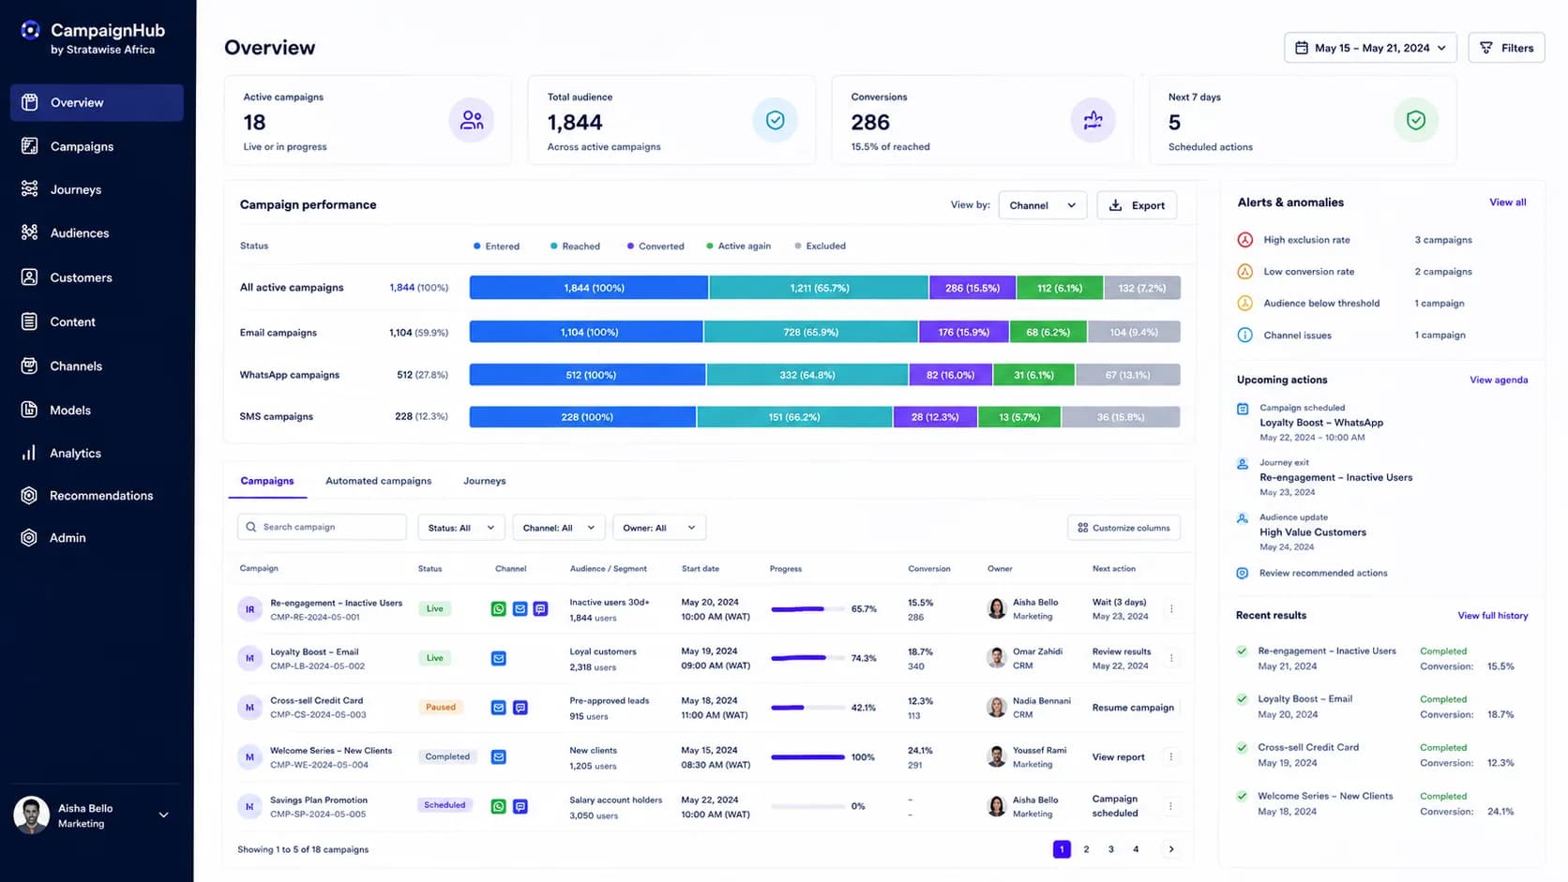1568x882 pixels.
Task: Click the High exclusion rate alert icon
Action: (x=1244, y=240)
